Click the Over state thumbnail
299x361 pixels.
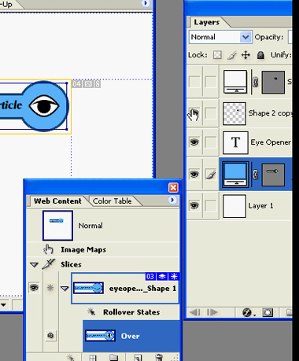click(x=100, y=336)
